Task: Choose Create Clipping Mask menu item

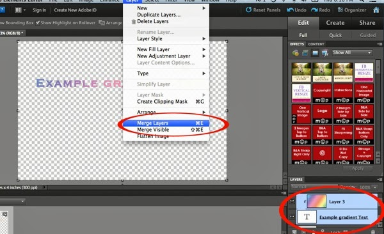Action: point(166,102)
